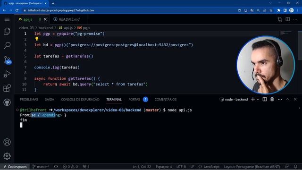Open the COMENTÁRIOS panel tab
302x170 pixels.
coord(166,100)
